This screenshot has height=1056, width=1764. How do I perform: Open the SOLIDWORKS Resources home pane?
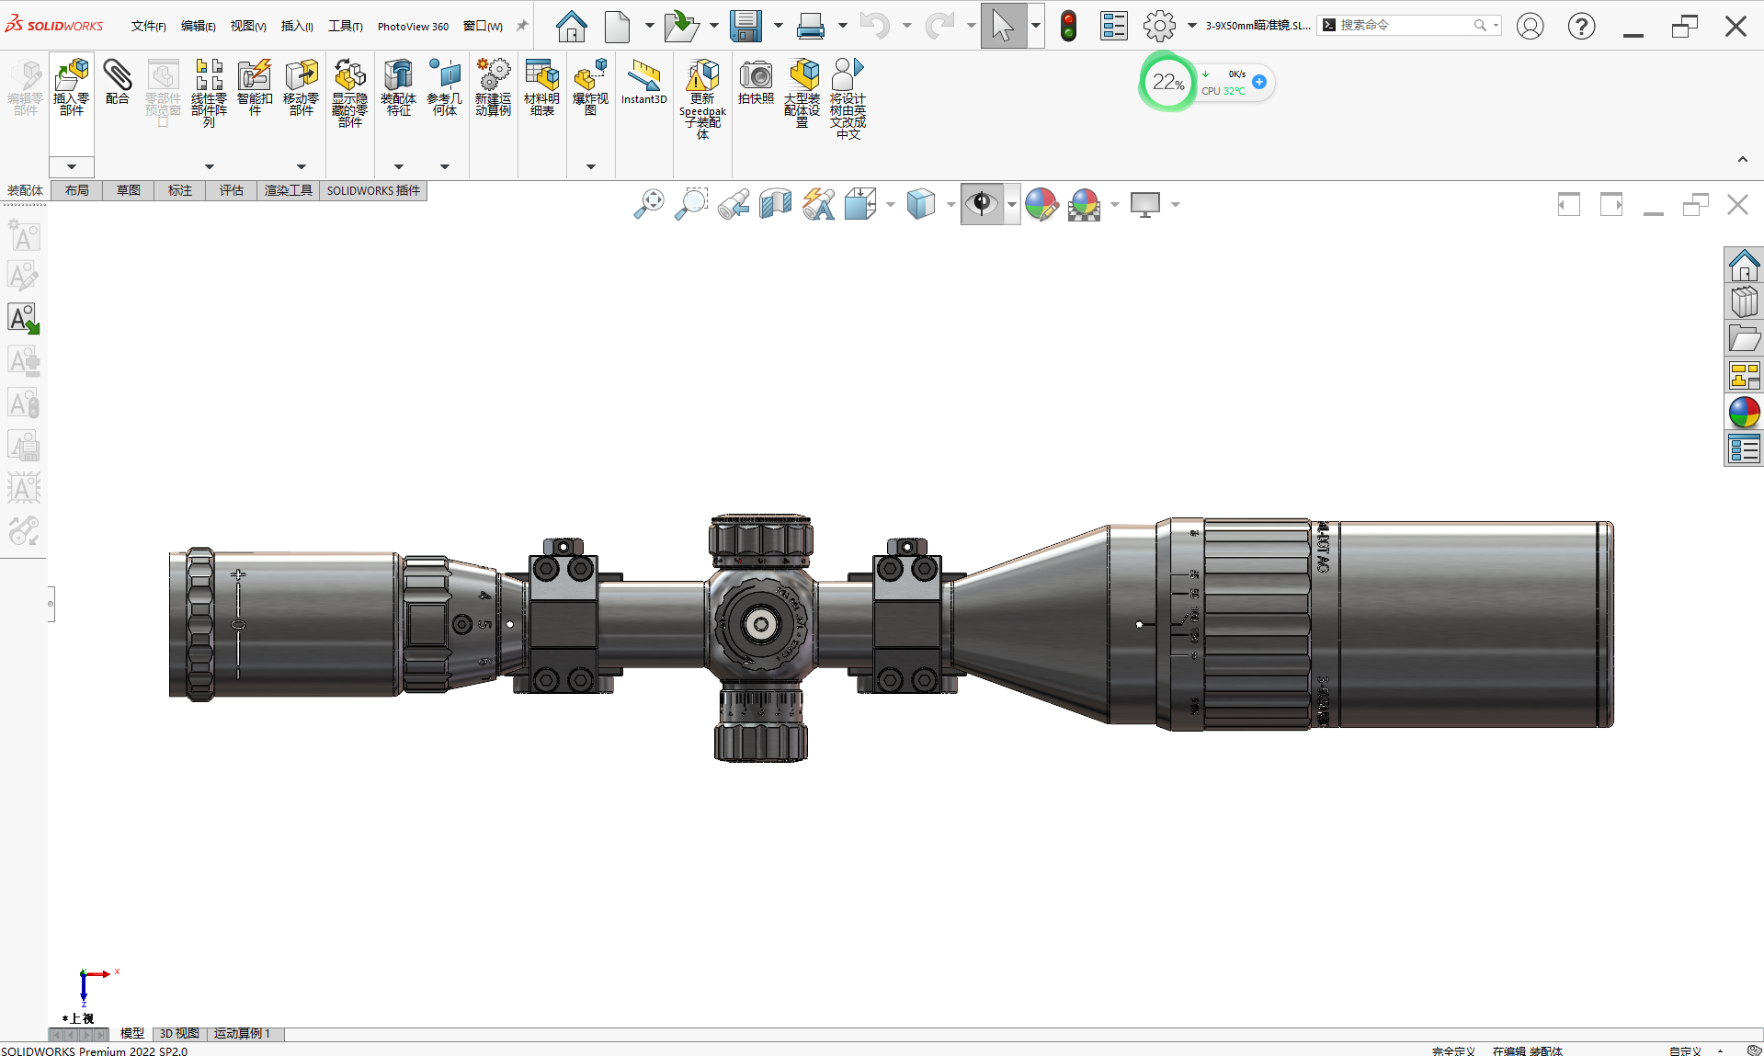pos(1744,266)
